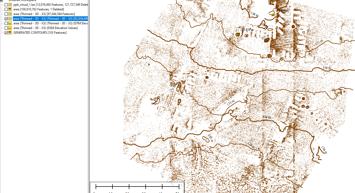Click the GENERATED CONTOURS layer type icon
This screenshot has width=355, height=193.
click(10, 33)
